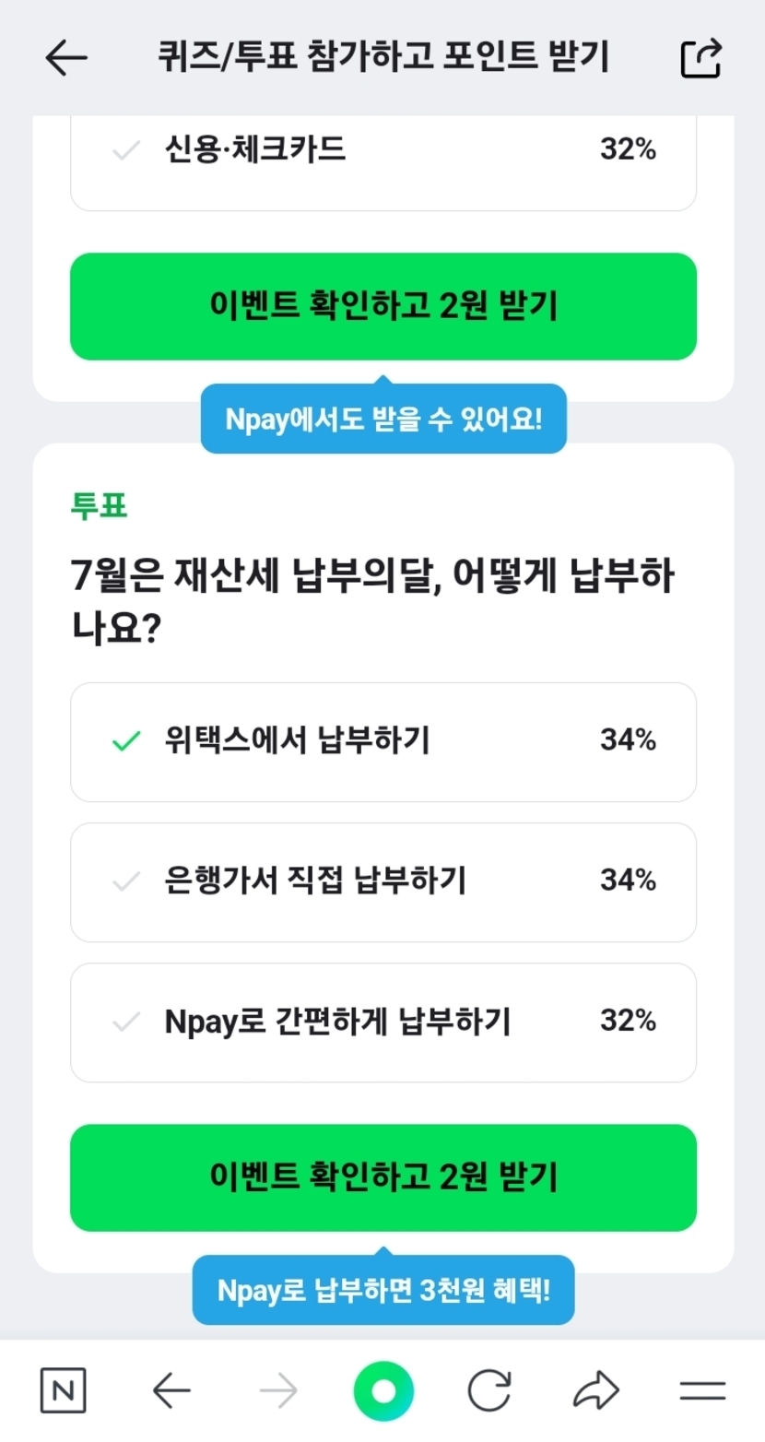Open the hamburger menu in the bottom bar

(x=702, y=1390)
